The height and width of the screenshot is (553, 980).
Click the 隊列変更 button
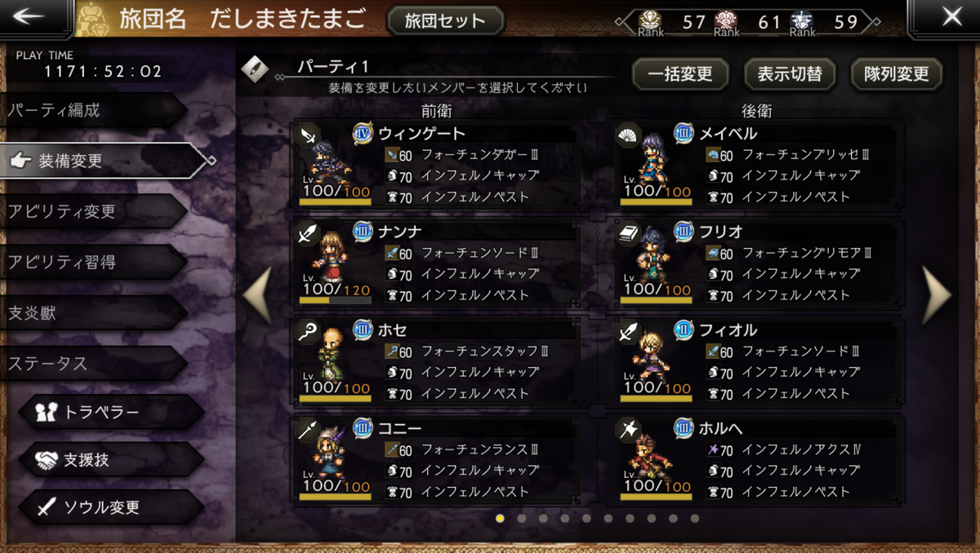pyautogui.click(x=896, y=74)
